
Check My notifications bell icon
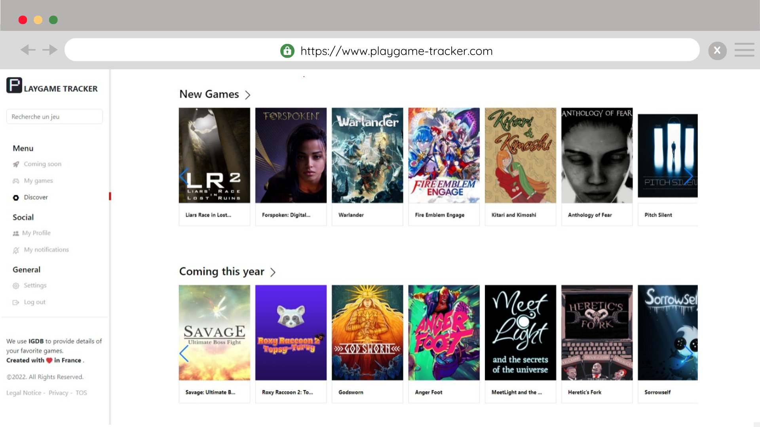(16, 250)
